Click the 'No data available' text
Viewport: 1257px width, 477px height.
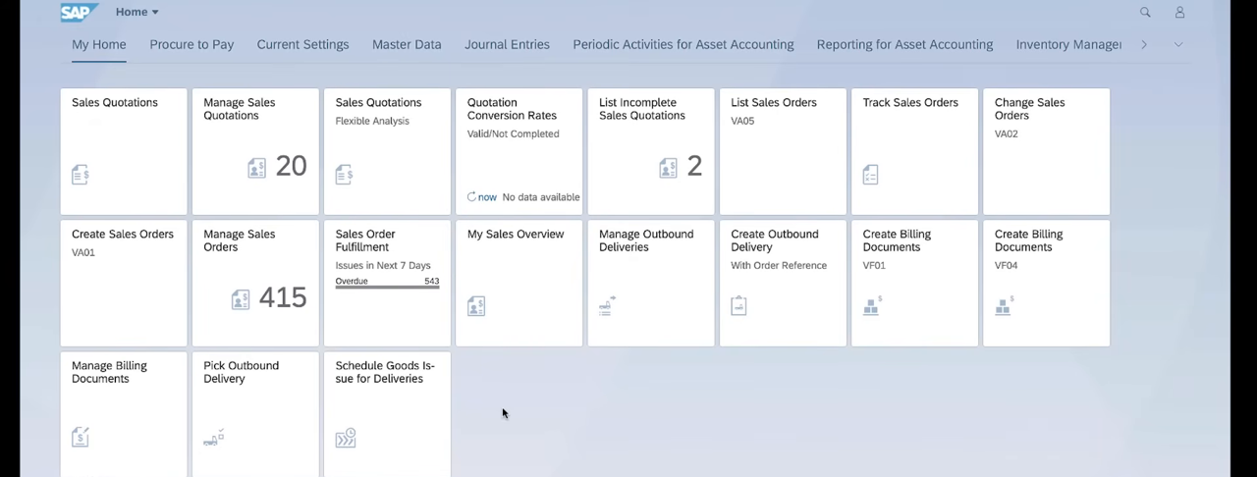click(x=541, y=197)
